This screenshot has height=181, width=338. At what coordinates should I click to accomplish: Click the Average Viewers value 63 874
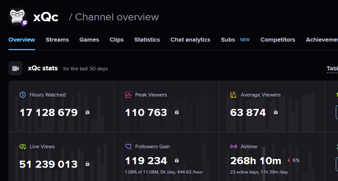248,112
